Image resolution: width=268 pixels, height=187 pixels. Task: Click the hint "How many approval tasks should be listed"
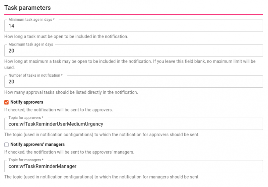(x=71, y=92)
